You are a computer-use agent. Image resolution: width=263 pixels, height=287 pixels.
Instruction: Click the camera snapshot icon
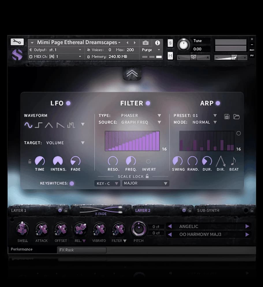pos(146,43)
